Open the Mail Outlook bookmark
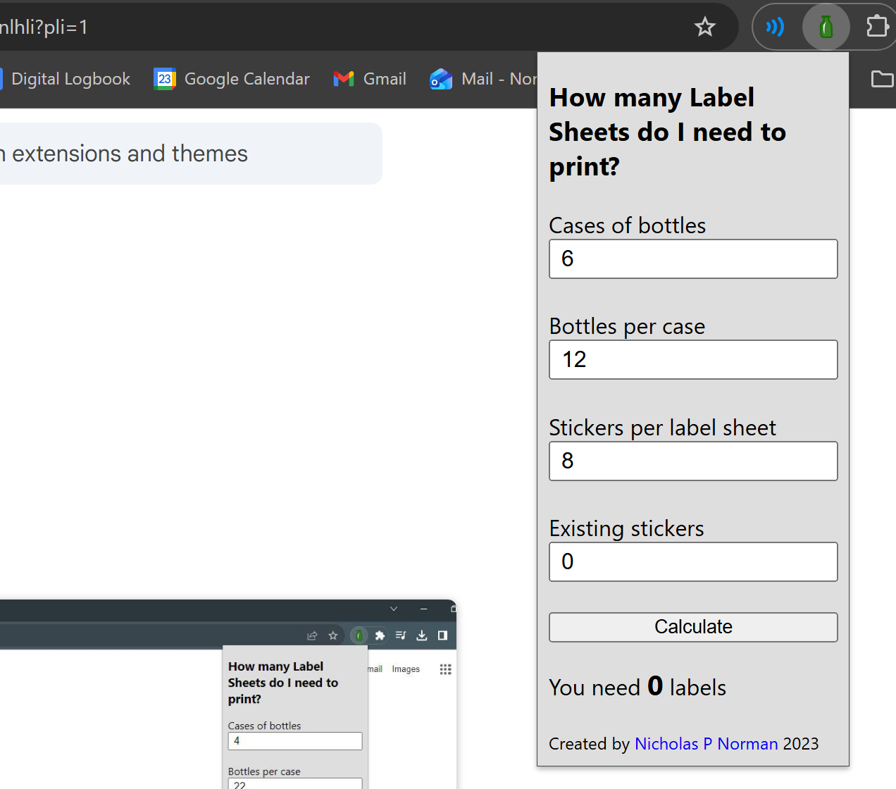The width and height of the screenshot is (896, 789). pyautogui.click(x=483, y=79)
